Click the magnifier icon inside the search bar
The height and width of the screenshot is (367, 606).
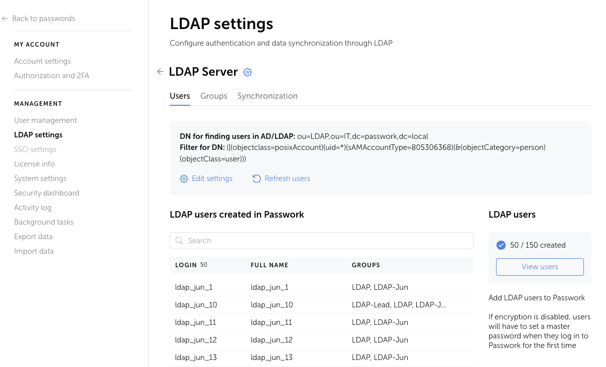[179, 241]
